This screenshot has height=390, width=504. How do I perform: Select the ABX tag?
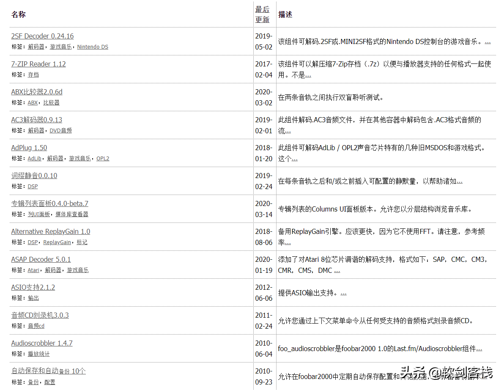[33, 103]
